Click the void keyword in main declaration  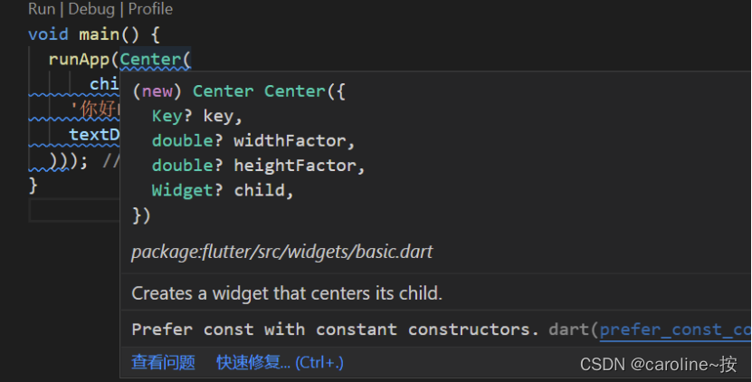49,34
